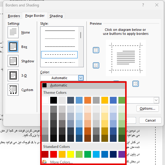Pick the royal blue theme color swatch
Screen dimensions: 165x165
113,100
